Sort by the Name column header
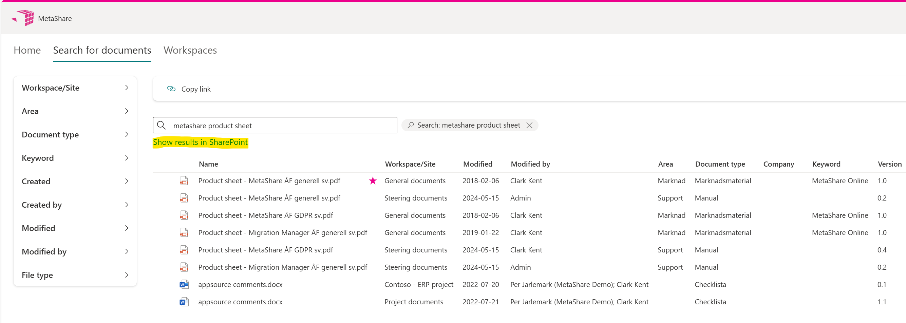The width and height of the screenshot is (906, 323). [208, 164]
